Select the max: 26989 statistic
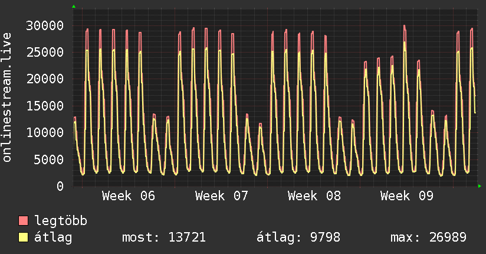486x254 pixels. [x=428, y=237]
